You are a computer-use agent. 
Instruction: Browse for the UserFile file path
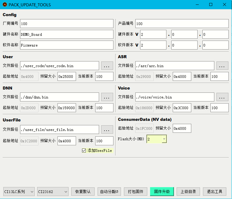click(x=107, y=129)
